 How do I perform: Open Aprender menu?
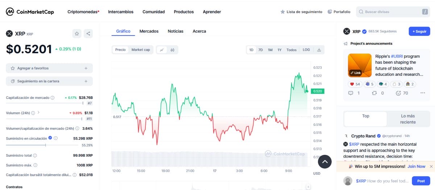[212, 12]
